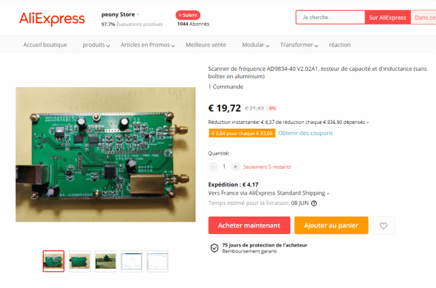
Task: Click the buyer protection shield icon
Action: pyautogui.click(x=215, y=248)
